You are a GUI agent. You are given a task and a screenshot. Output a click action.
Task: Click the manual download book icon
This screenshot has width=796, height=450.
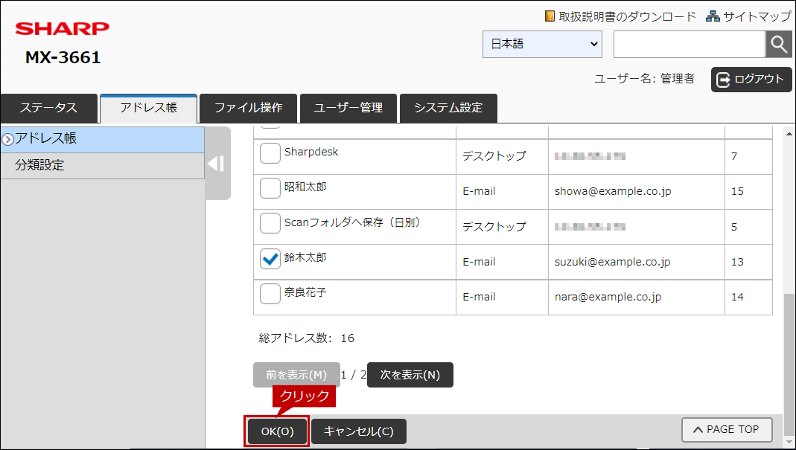click(x=550, y=16)
